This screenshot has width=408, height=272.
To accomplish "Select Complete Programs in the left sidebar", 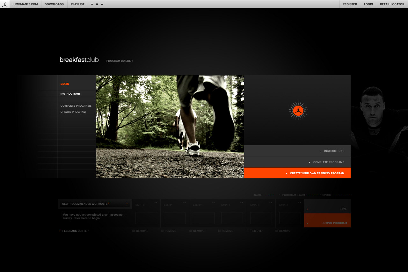I will tap(76, 106).
